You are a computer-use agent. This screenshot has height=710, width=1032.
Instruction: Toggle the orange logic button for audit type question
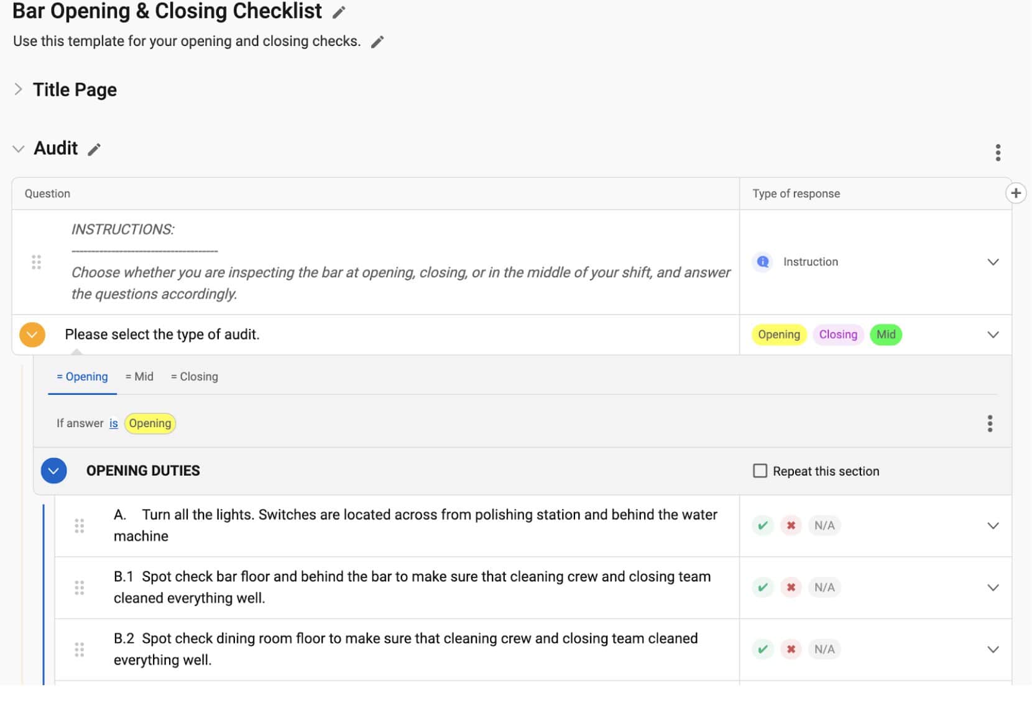pos(32,334)
